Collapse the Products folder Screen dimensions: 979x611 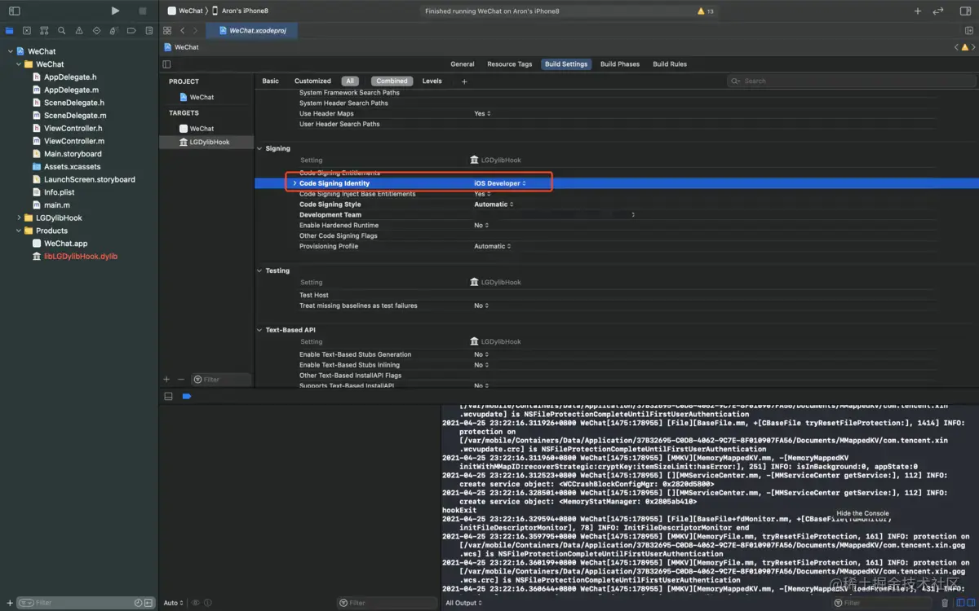click(19, 231)
